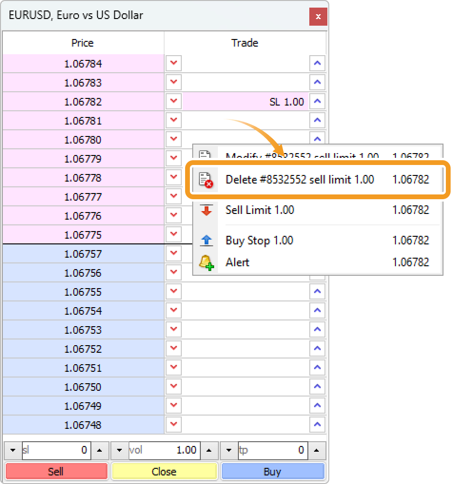Click red sell arrow beside price 1.06775

pyautogui.click(x=173, y=234)
